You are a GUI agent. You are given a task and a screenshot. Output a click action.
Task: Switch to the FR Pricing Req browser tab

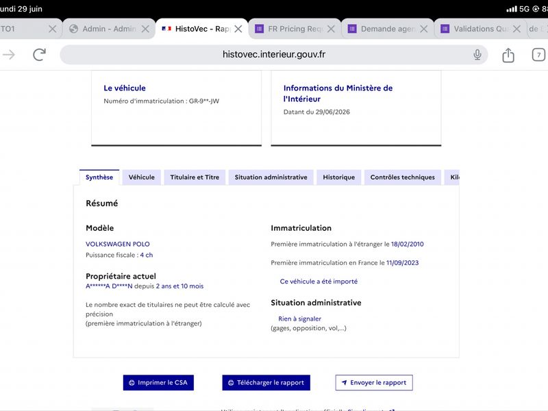(x=295, y=29)
